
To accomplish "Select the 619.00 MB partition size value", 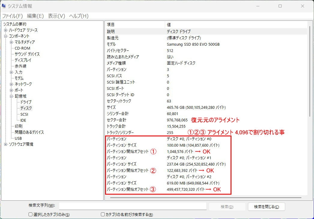I will (193, 183).
